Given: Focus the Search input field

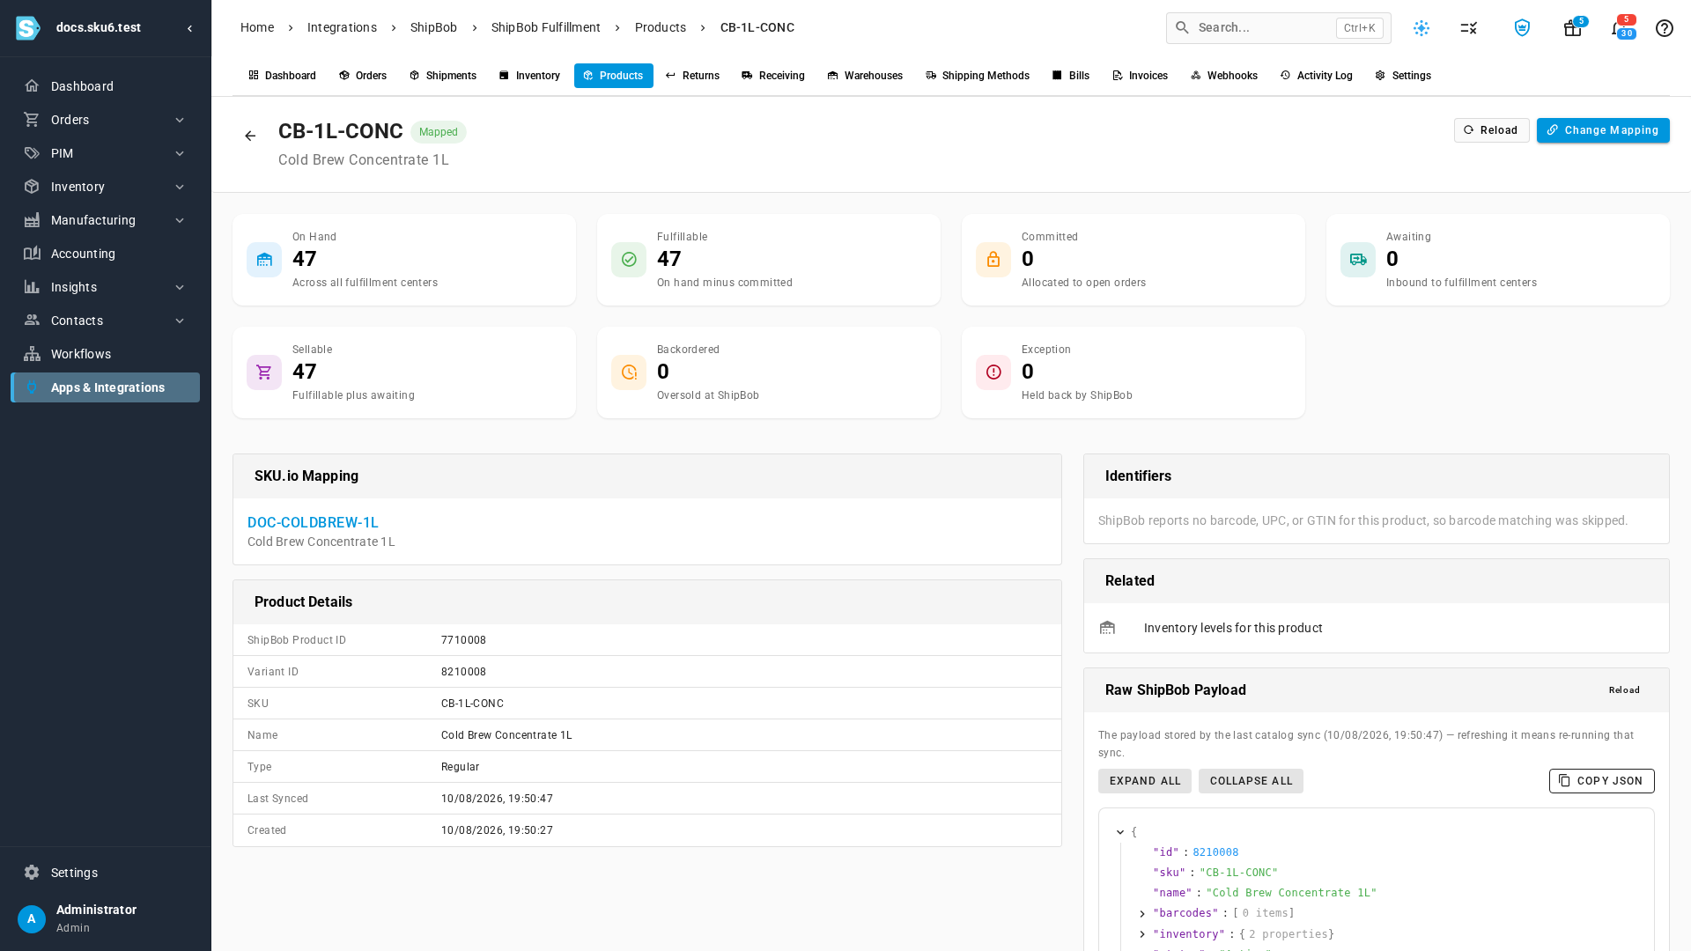Looking at the screenshot, I should 1279,28.
